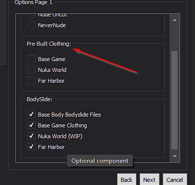
Task: Click the BodySlide group label
Action: point(40,99)
